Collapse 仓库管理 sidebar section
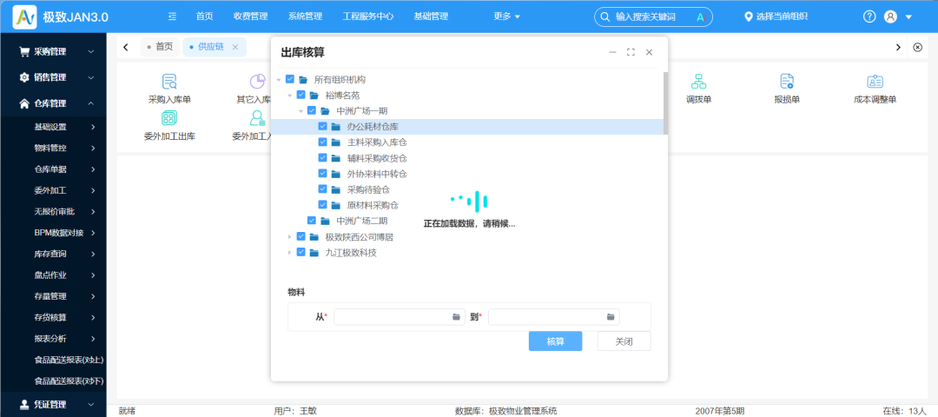This screenshot has height=417, width=938. click(x=91, y=103)
